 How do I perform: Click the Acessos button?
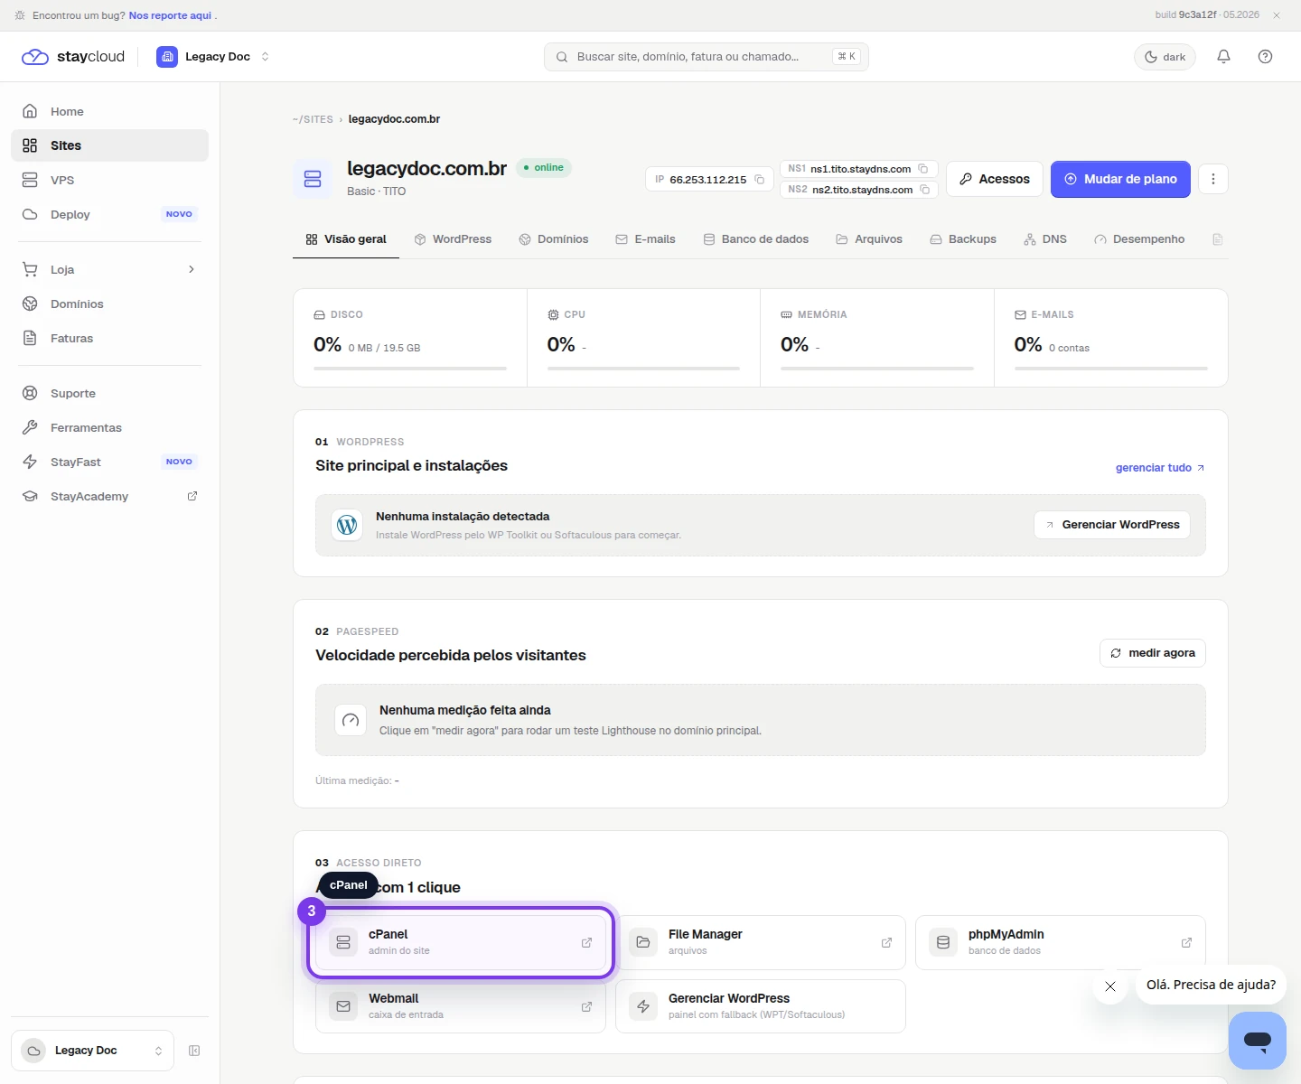click(995, 179)
